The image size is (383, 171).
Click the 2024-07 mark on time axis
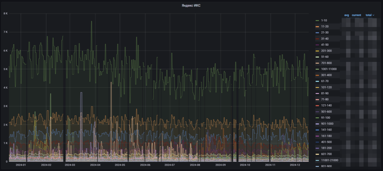[170, 165]
